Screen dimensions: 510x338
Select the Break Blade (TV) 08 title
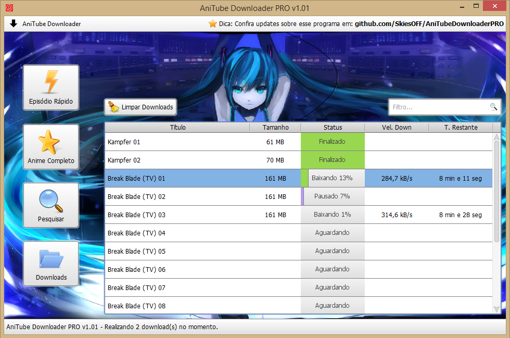pos(136,306)
